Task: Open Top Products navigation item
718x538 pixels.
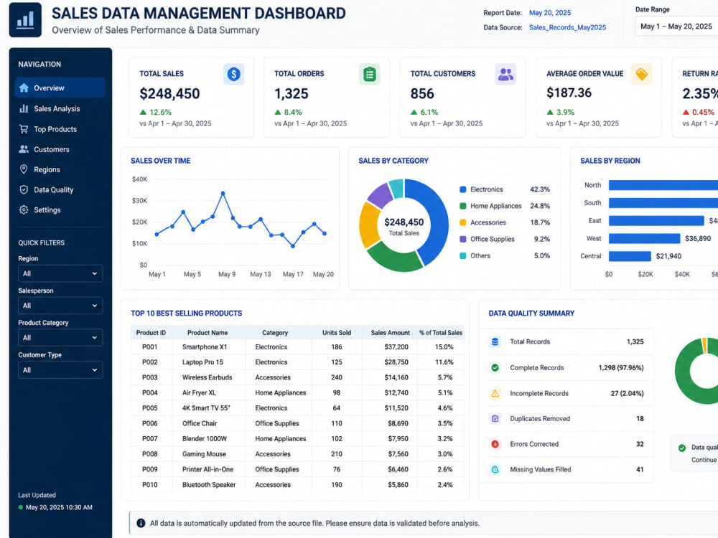Action: pos(60,129)
